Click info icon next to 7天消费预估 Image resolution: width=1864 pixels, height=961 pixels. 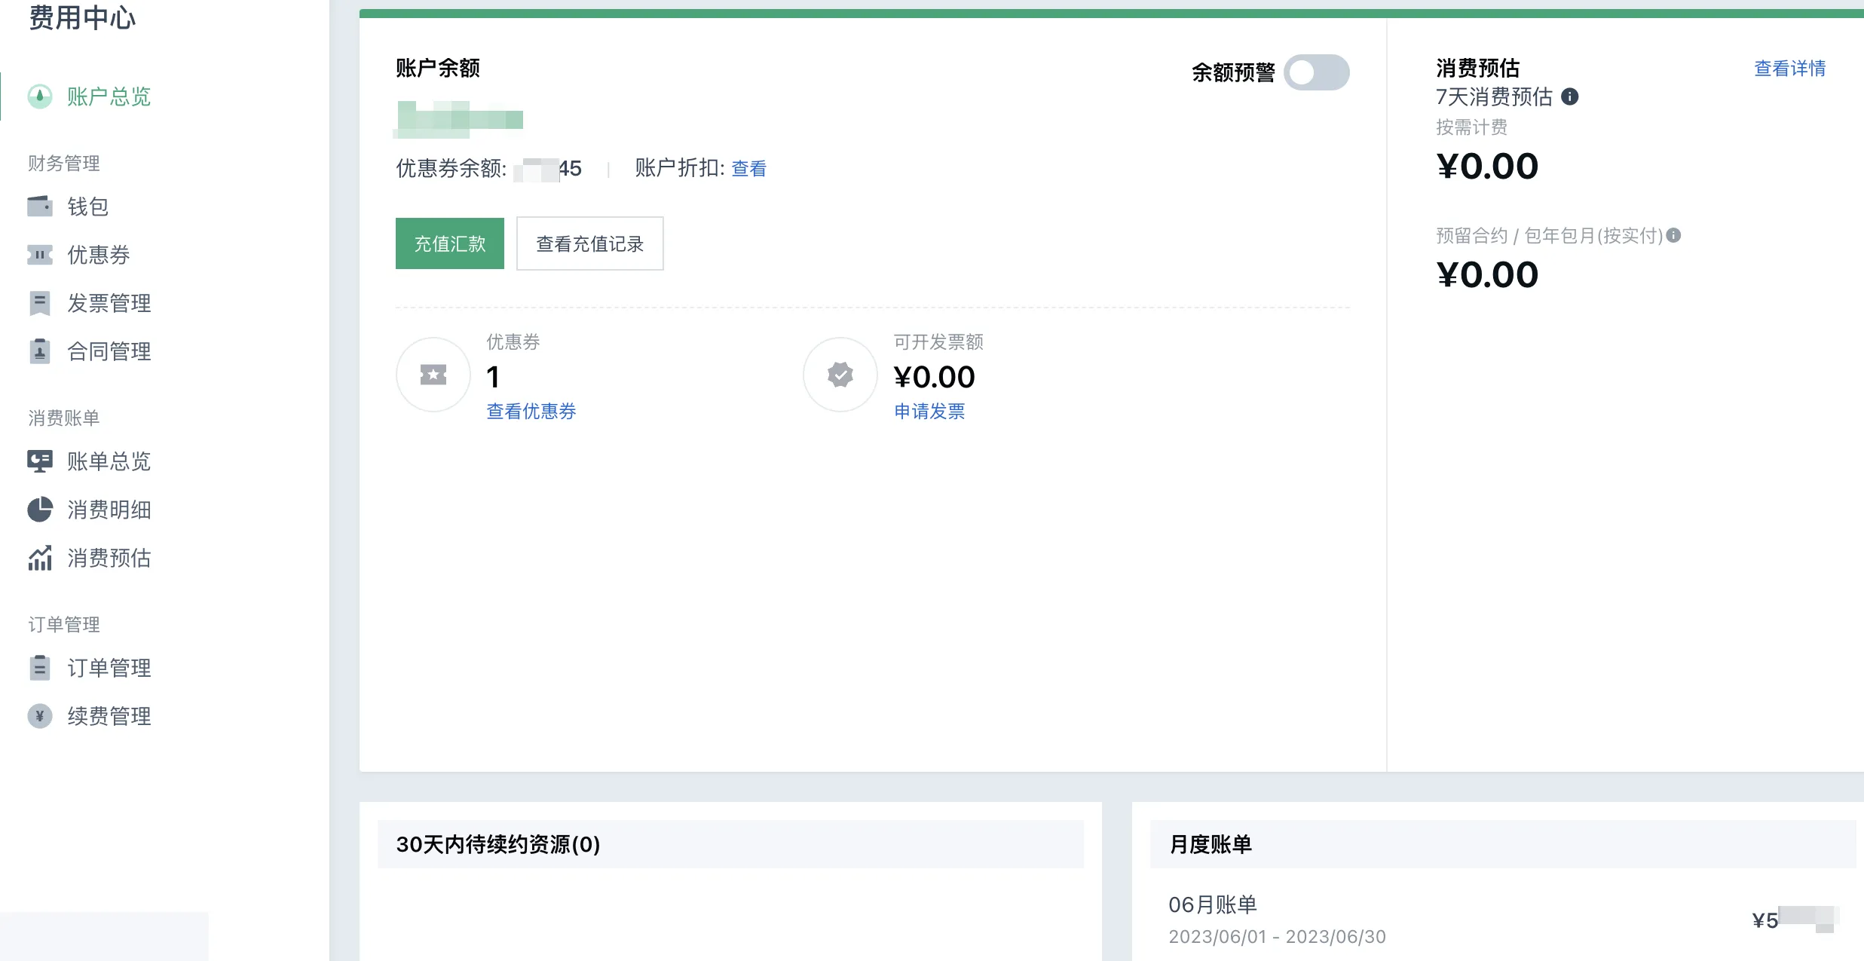pos(1569,96)
